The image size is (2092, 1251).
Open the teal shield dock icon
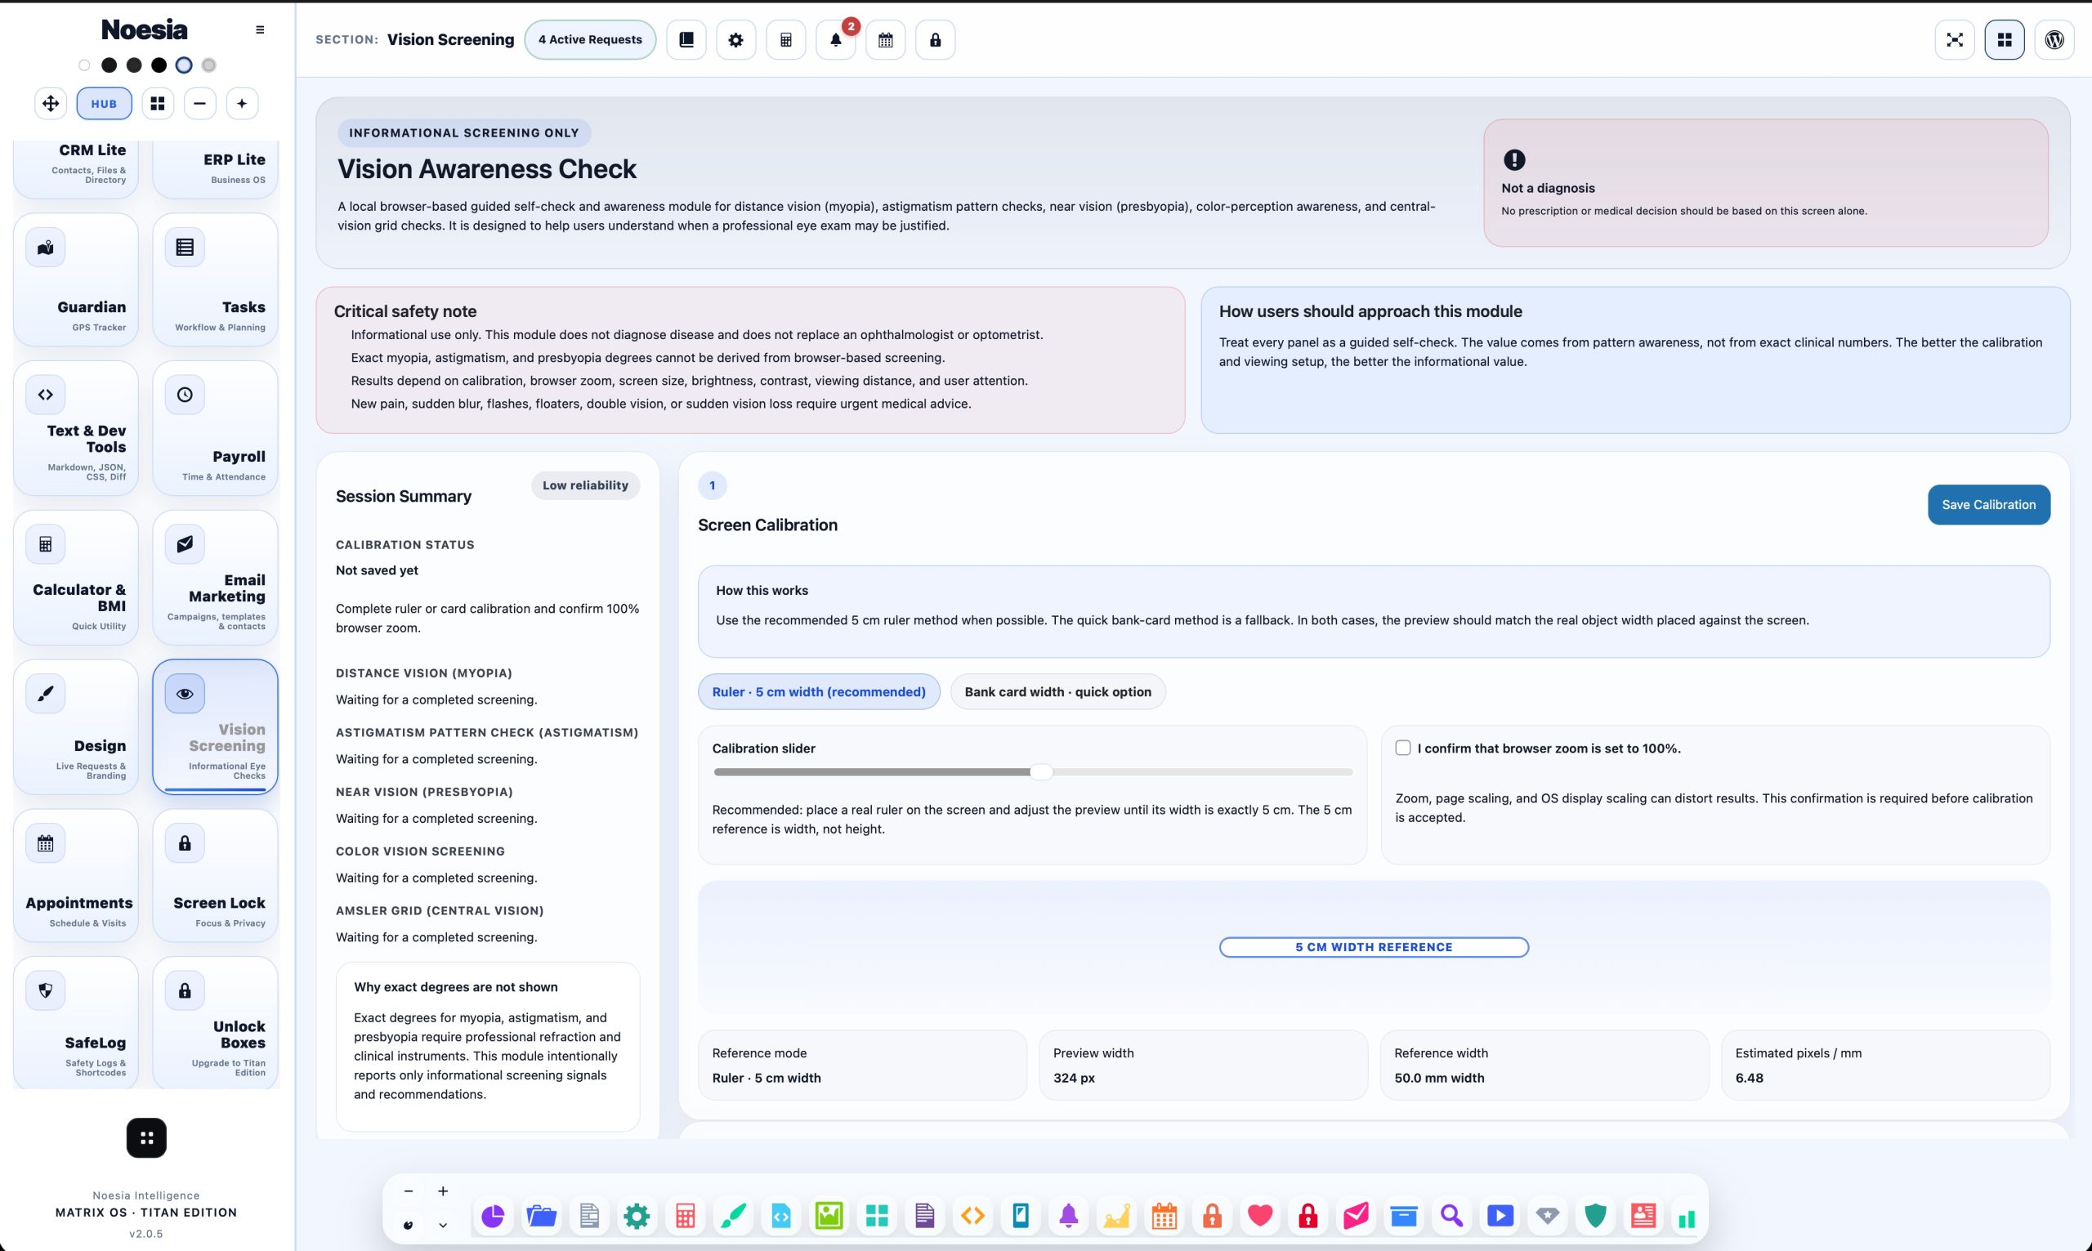tap(1595, 1216)
